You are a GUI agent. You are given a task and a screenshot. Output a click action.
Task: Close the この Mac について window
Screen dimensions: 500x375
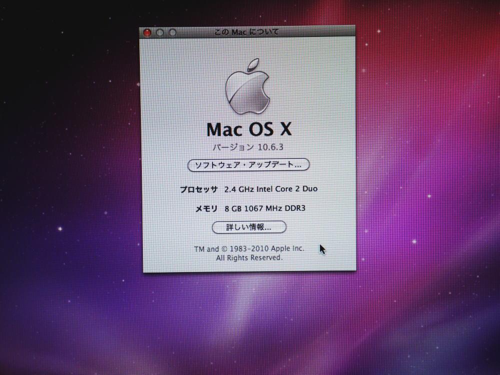(x=147, y=32)
